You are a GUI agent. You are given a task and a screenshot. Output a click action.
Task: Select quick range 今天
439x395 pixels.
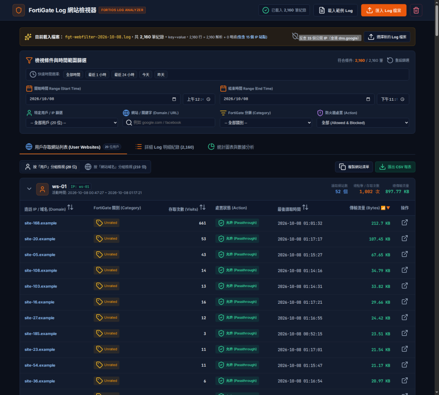tap(146, 75)
